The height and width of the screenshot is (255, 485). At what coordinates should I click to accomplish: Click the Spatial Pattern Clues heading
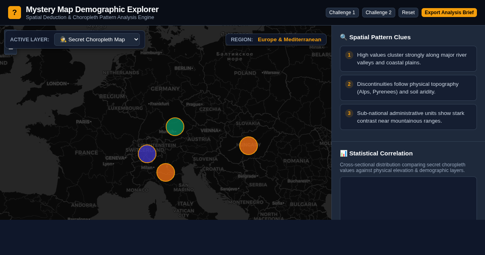pos(375,37)
